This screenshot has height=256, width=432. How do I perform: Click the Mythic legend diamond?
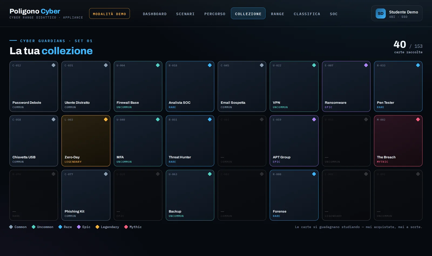[x=126, y=227]
